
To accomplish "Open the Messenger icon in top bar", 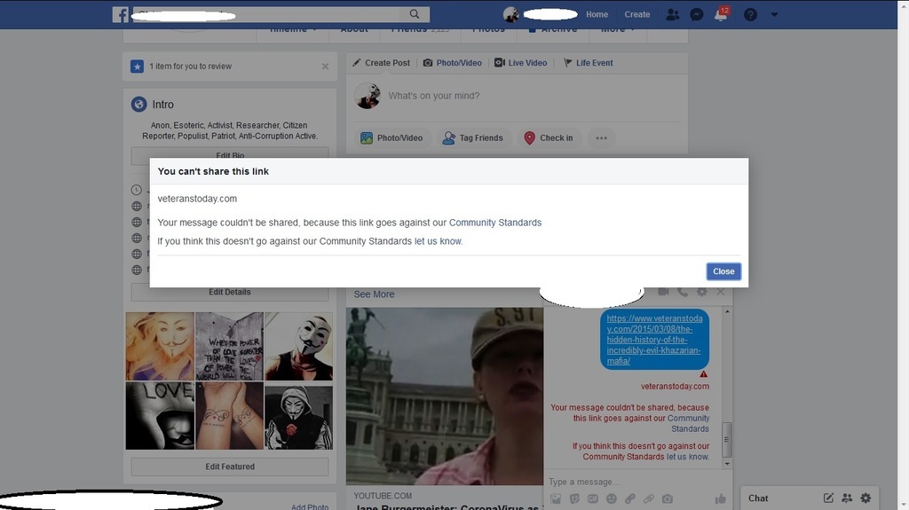I will (698, 14).
